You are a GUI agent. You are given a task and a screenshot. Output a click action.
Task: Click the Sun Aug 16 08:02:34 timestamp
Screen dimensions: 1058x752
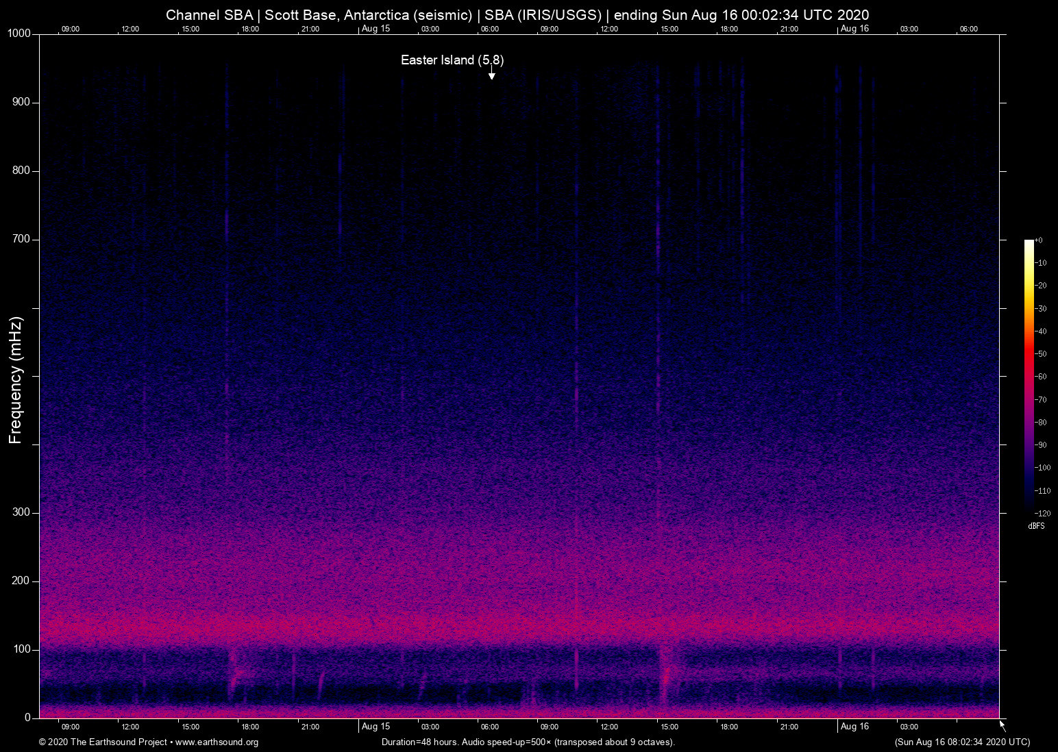(x=962, y=742)
